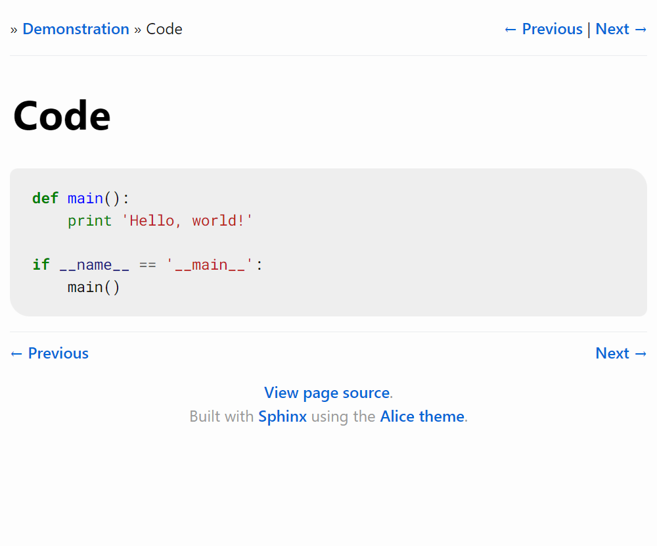
Task: Click the '__main__' string literal
Action: (210, 264)
